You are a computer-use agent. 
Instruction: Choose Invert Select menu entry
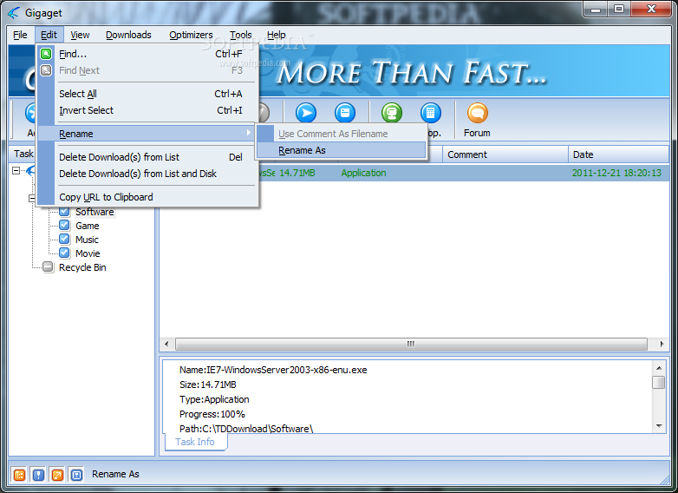click(148, 110)
